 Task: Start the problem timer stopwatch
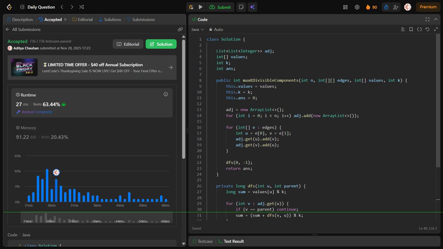pyautogui.click(x=386, y=7)
